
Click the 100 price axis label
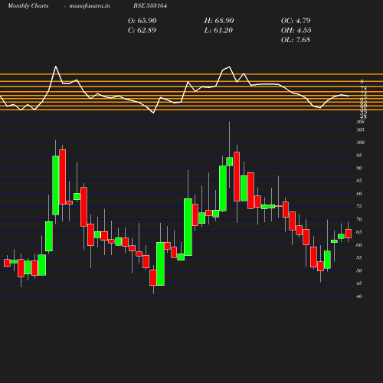pos(361,142)
